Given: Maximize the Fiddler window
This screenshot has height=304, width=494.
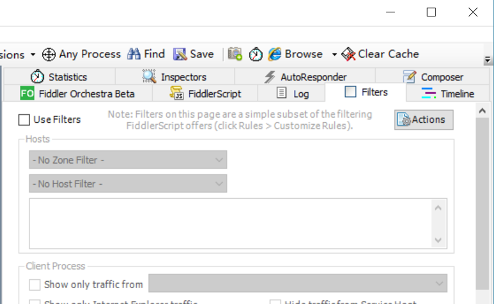Looking at the screenshot, I should 431,12.
